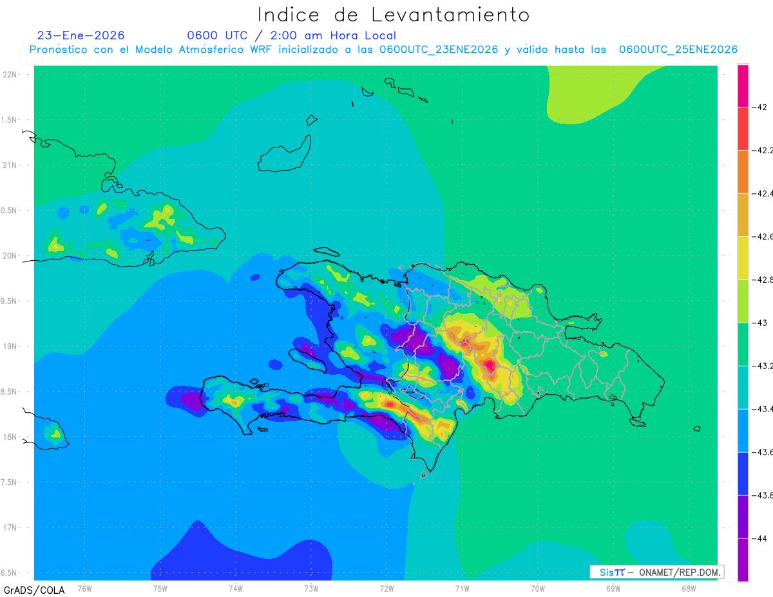Click the '68W' longitude label
Viewport: 773px width, 597px height.
coord(688,589)
